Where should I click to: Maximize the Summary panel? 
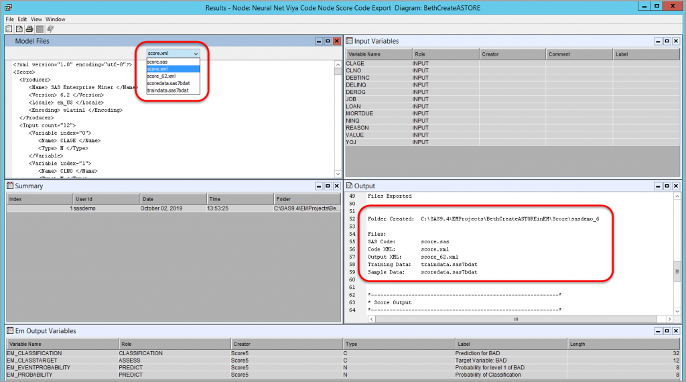[x=328, y=186]
